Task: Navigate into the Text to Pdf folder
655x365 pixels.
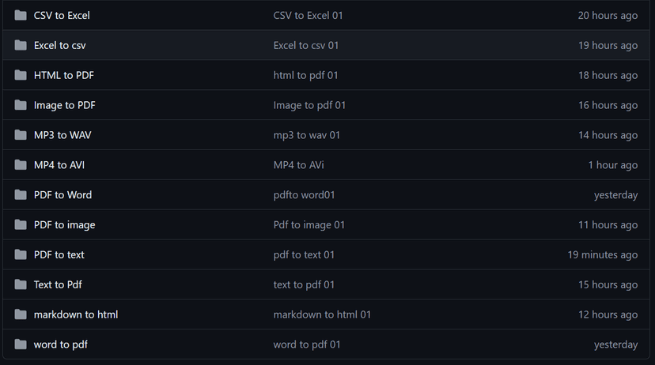Action: [58, 285]
